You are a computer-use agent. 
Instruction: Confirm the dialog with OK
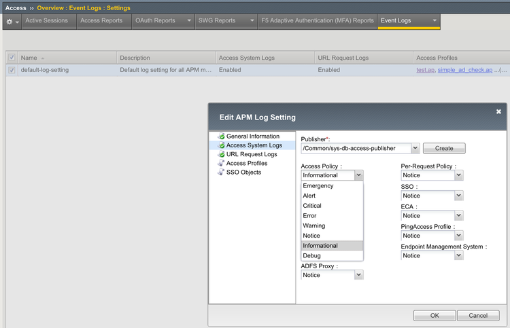[434, 315]
